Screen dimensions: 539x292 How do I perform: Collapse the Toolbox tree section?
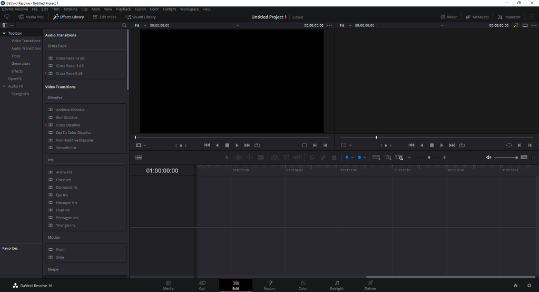click(x=4, y=33)
